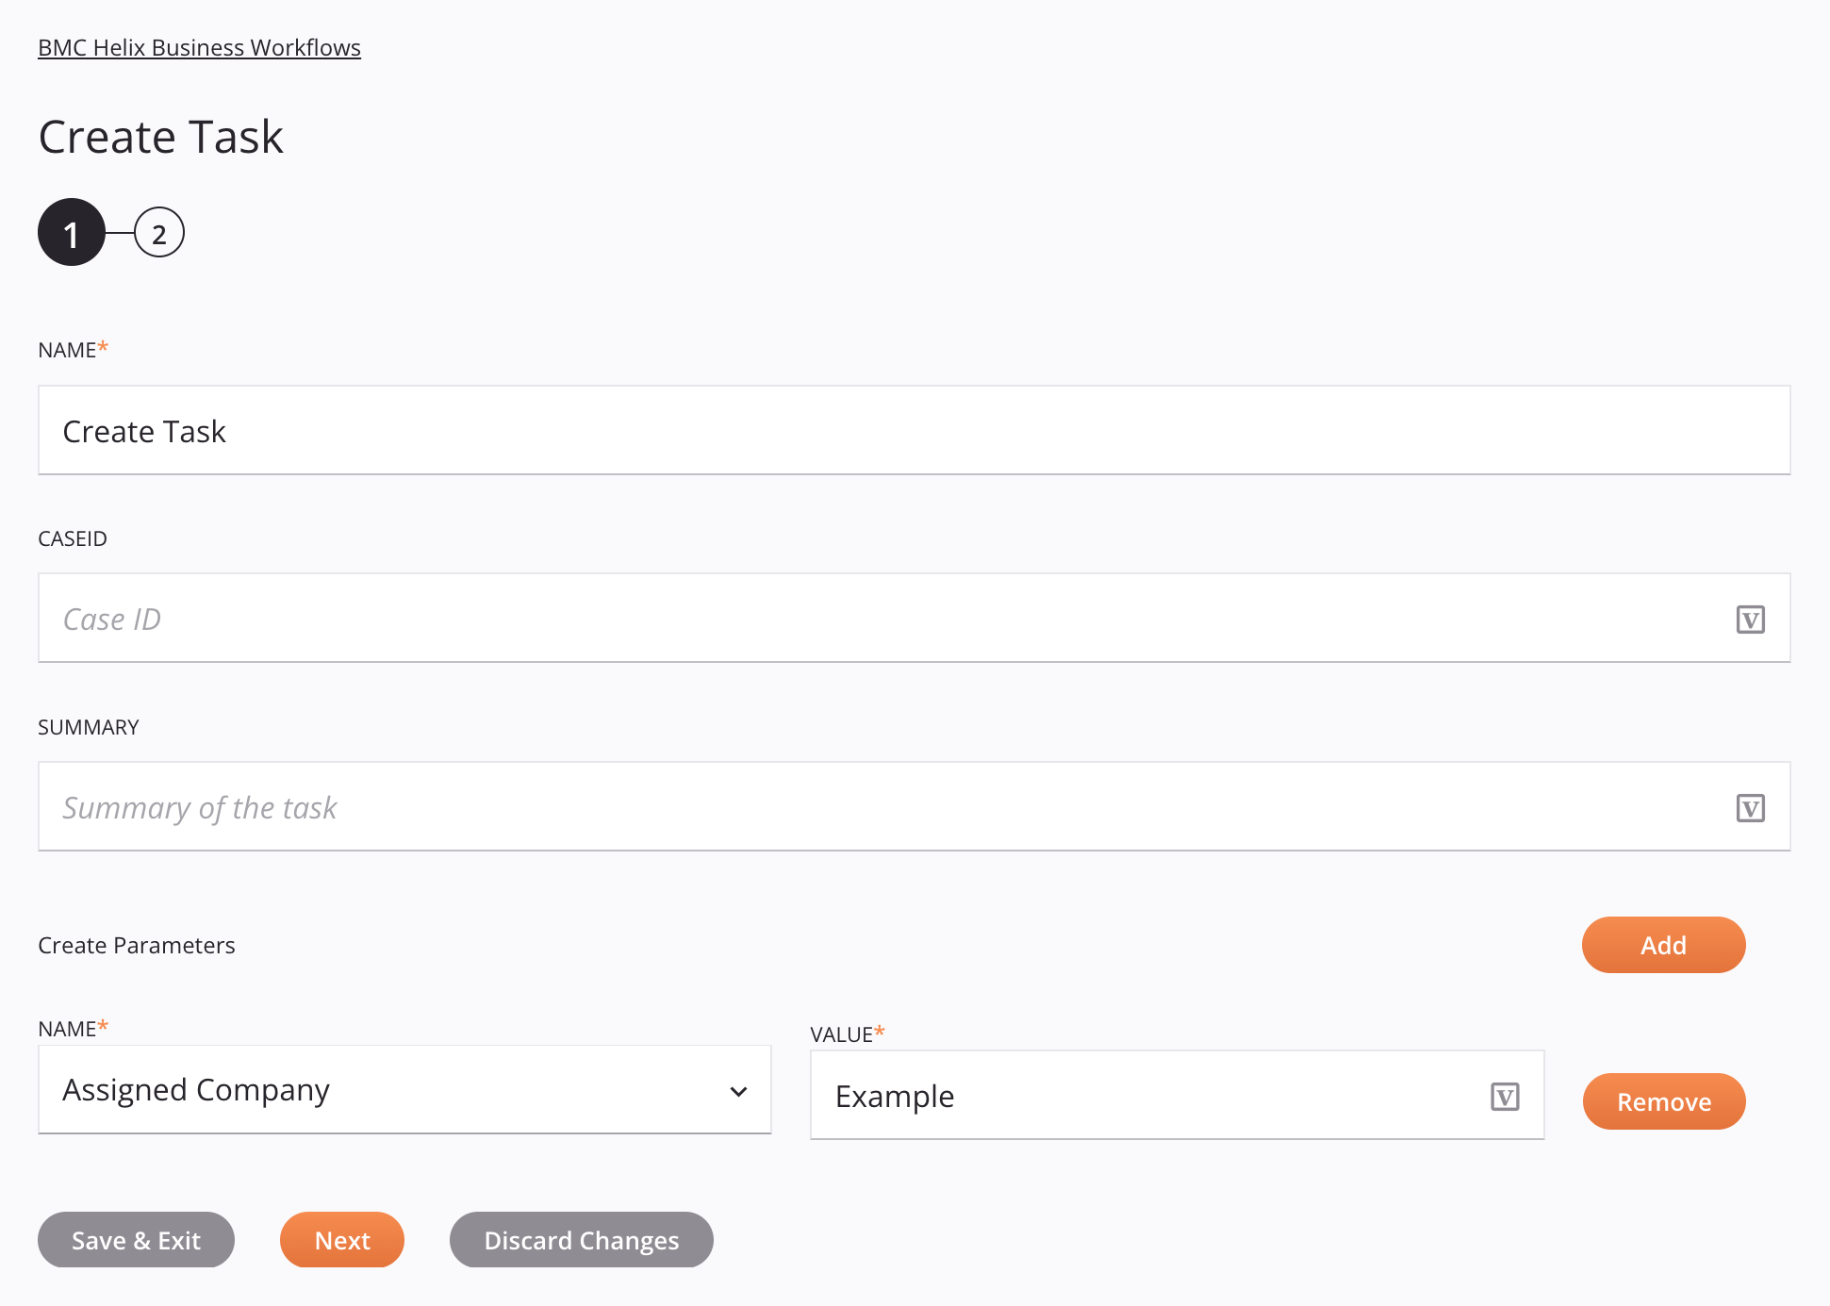Click the BMC Helix Business Workflows breadcrumb link
The height and width of the screenshot is (1306, 1830).
tap(199, 46)
